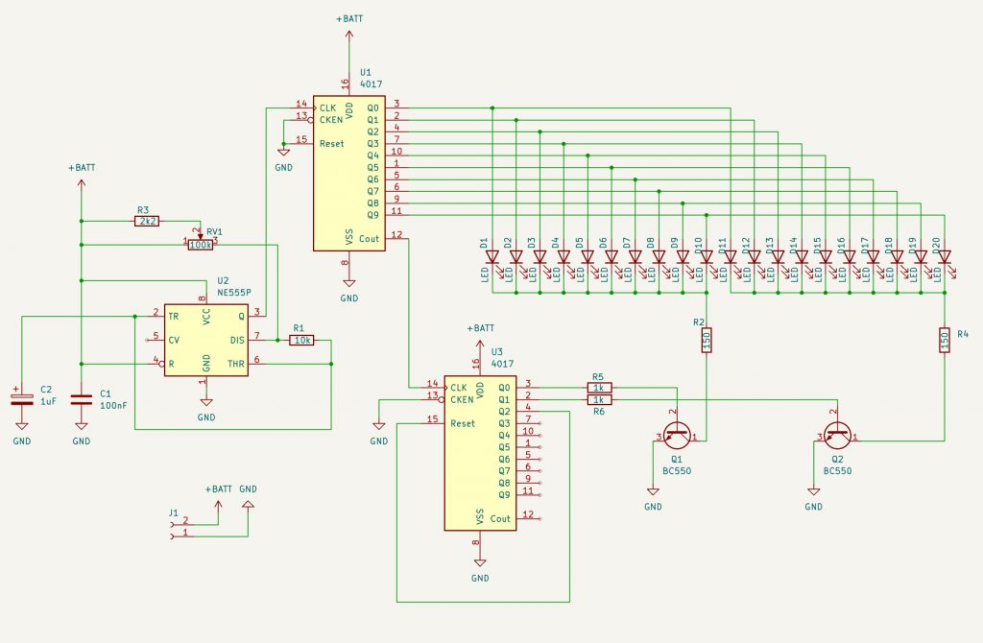Viewport: 983px width, 643px height.
Task: Select resistor R4 labeled 150
Action: point(947,339)
